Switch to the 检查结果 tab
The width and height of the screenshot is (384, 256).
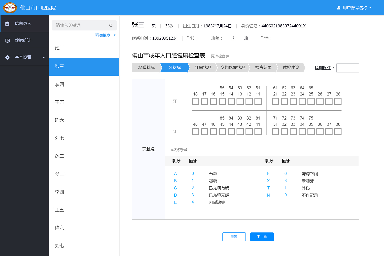coord(263,68)
